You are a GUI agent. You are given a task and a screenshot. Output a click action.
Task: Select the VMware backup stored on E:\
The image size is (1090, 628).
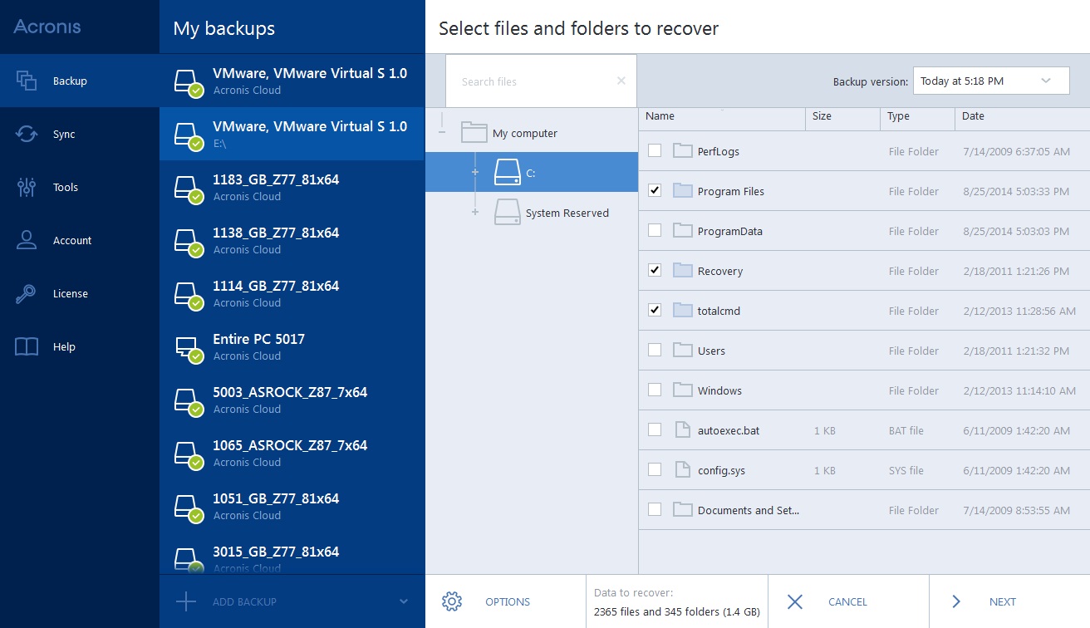coord(292,134)
